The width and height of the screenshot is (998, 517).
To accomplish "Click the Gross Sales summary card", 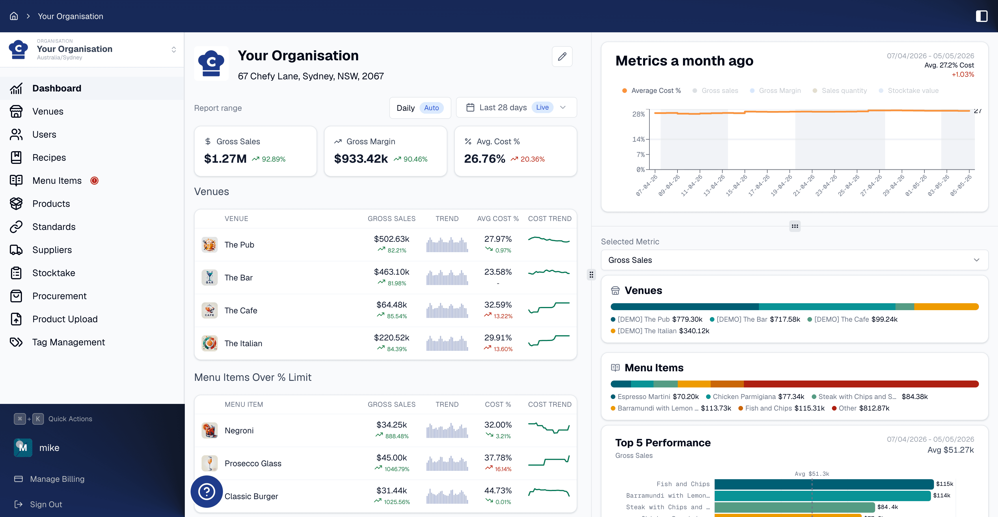I will (x=255, y=151).
